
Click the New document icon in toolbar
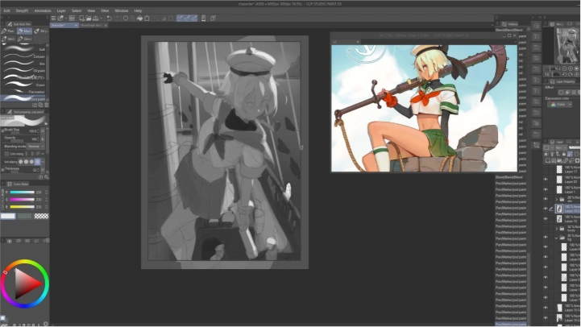click(81, 19)
